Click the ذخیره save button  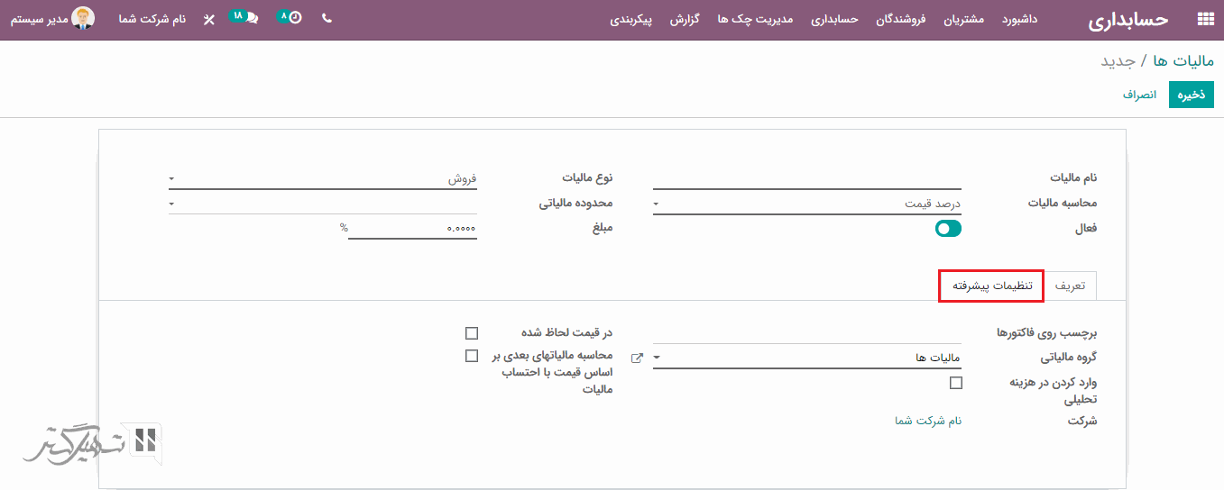pyautogui.click(x=1191, y=95)
